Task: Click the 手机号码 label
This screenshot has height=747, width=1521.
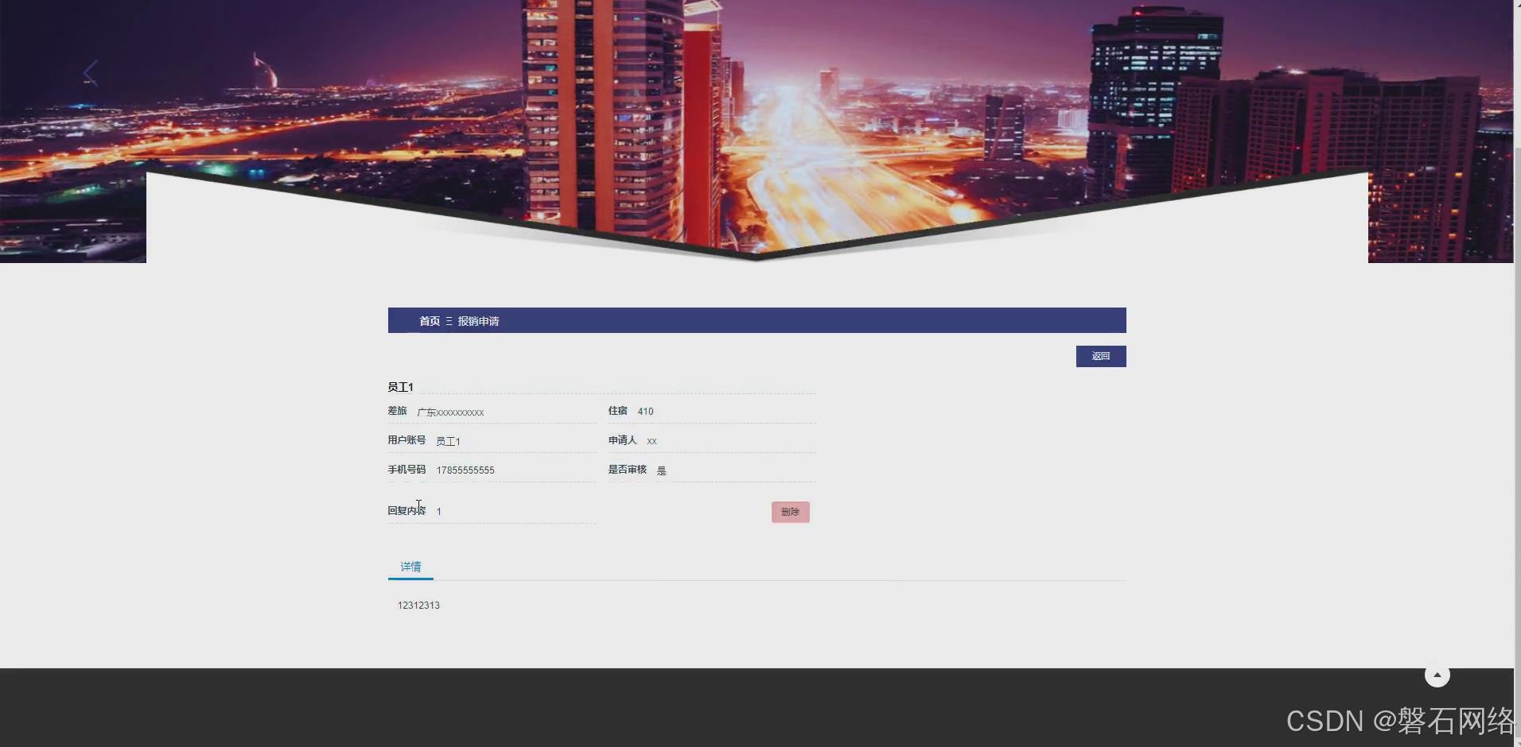Action: click(407, 470)
